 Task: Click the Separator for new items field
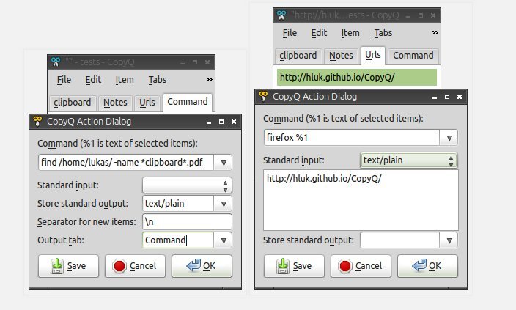click(x=187, y=221)
